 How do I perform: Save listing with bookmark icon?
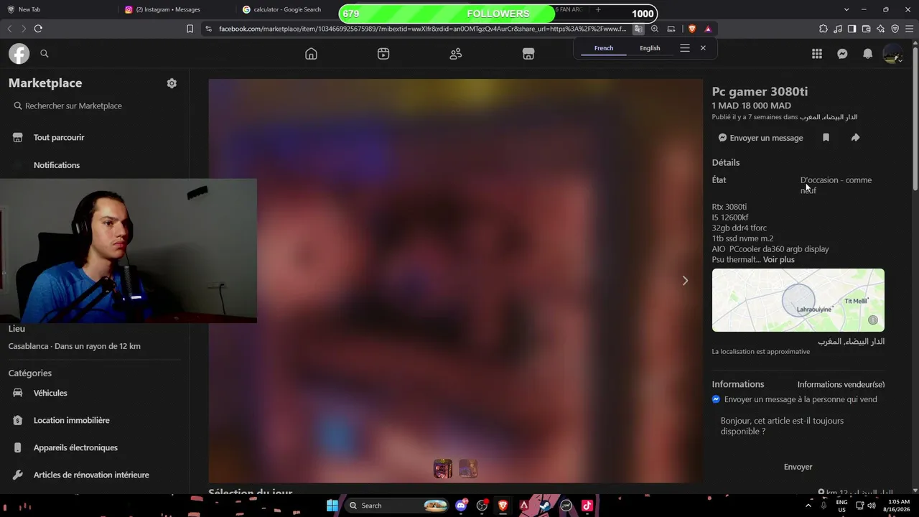826,138
